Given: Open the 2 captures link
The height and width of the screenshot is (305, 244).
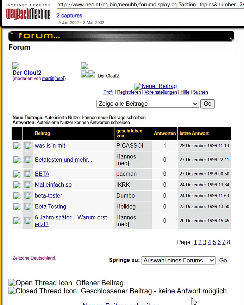Looking at the screenshot, I should tap(69, 15).
